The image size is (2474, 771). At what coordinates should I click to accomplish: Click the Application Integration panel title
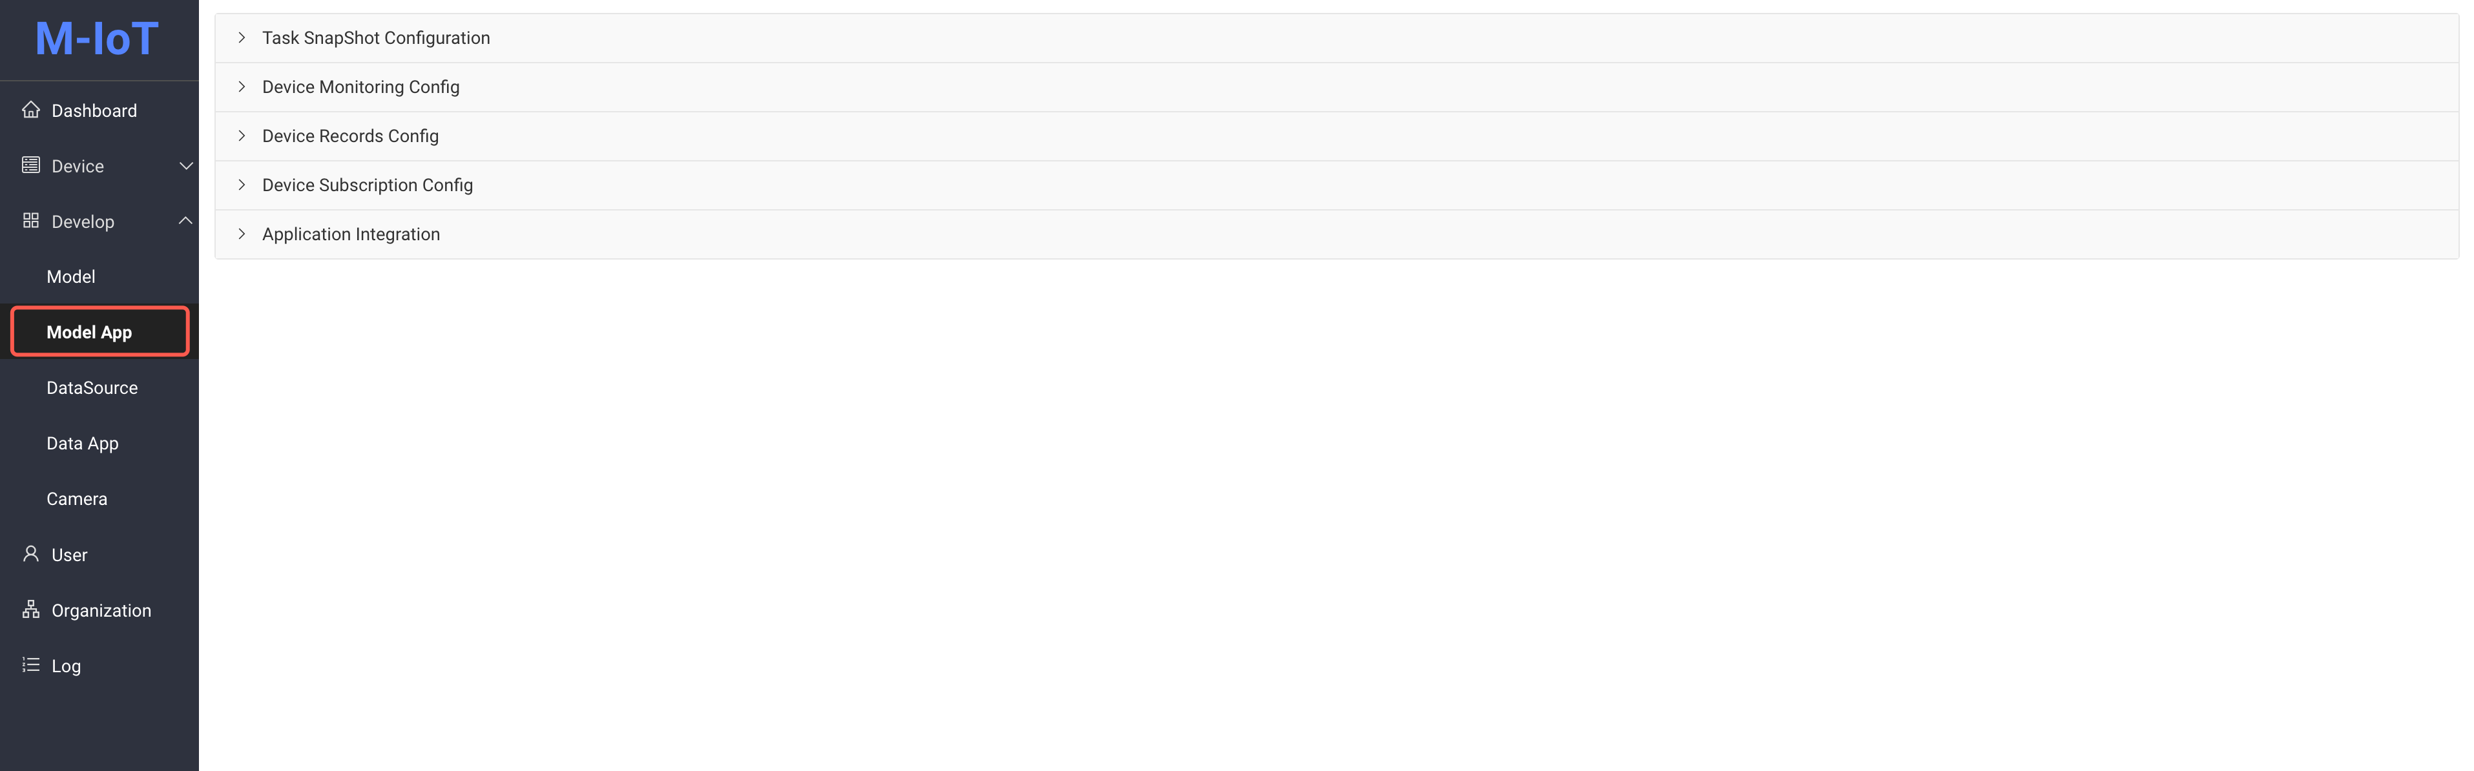[351, 234]
